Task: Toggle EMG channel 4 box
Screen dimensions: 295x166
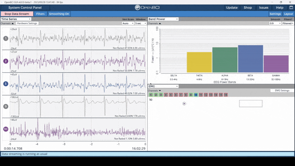Action: pyautogui.click(x=166, y=95)
